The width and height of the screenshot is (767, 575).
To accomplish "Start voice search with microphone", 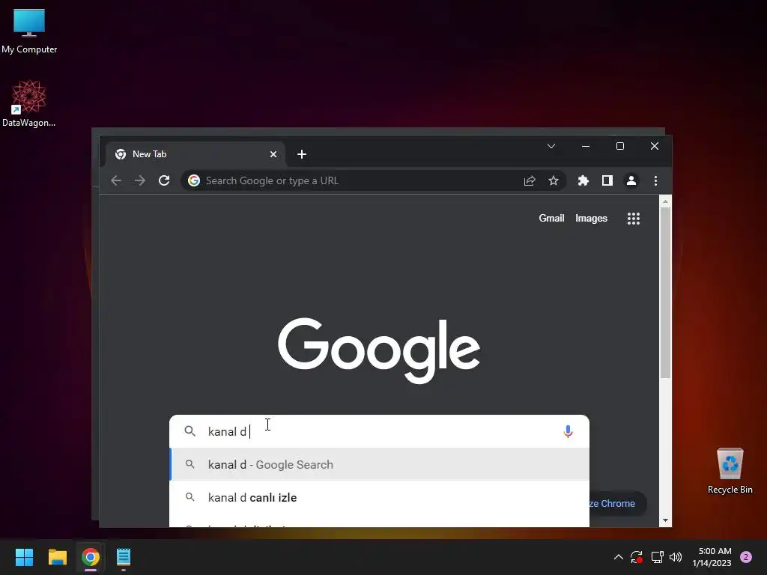I will pos(568,431).
